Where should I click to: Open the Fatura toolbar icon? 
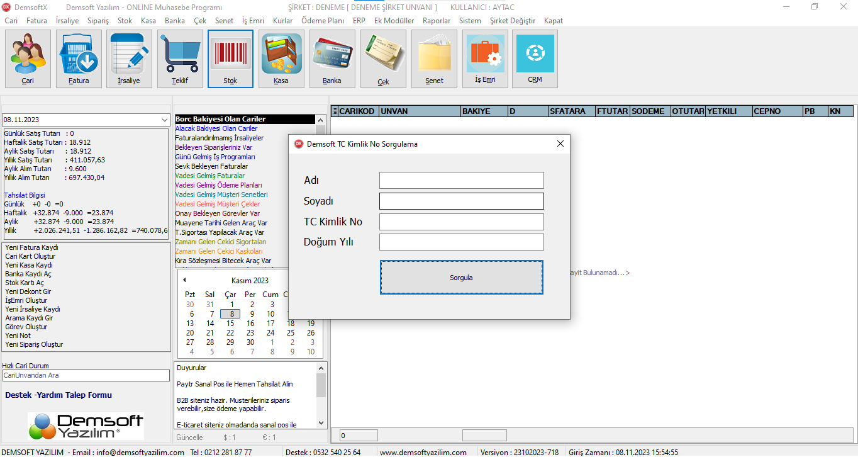[79, 59]
